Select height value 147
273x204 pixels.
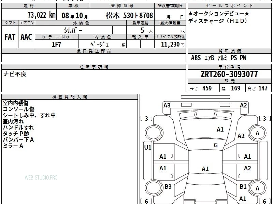point(263,88)
